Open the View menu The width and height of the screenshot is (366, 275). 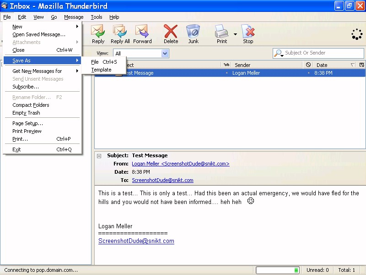pos(38,17)
